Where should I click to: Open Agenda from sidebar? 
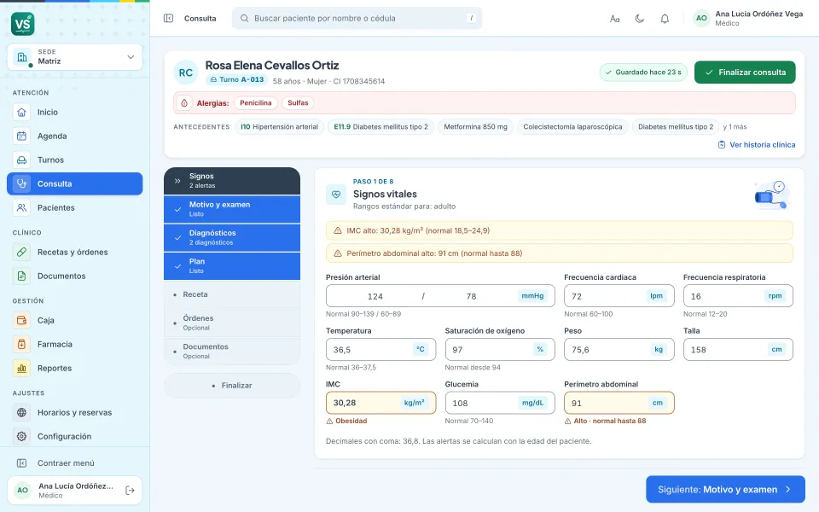coord(75,137)
